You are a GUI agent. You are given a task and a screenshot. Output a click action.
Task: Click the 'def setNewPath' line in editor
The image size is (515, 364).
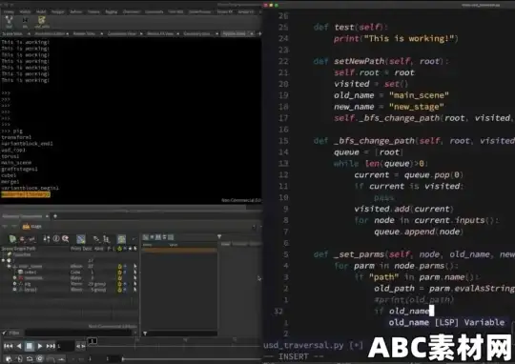pos(381,61)
